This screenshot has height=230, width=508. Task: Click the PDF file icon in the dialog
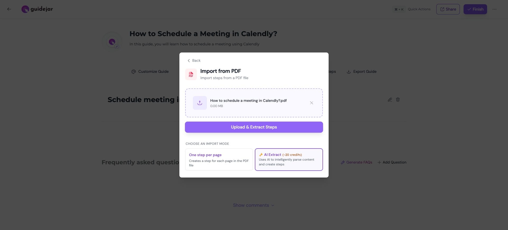191,74
